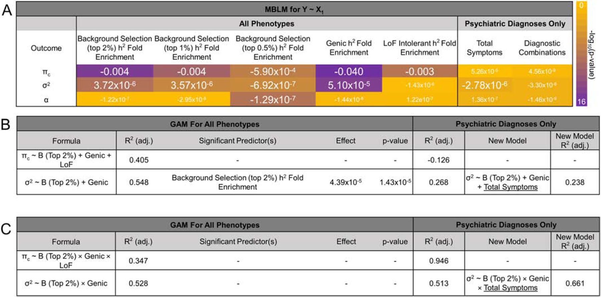Click the purple '16' color scale end
This screenshot has width=601, height=297.
pos(581,102)
